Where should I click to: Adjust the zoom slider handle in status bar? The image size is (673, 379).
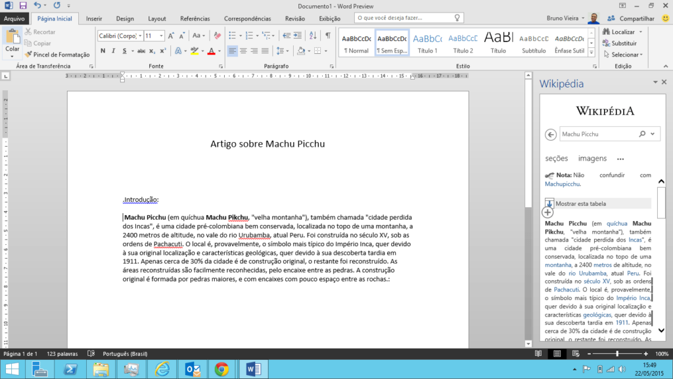617,353
